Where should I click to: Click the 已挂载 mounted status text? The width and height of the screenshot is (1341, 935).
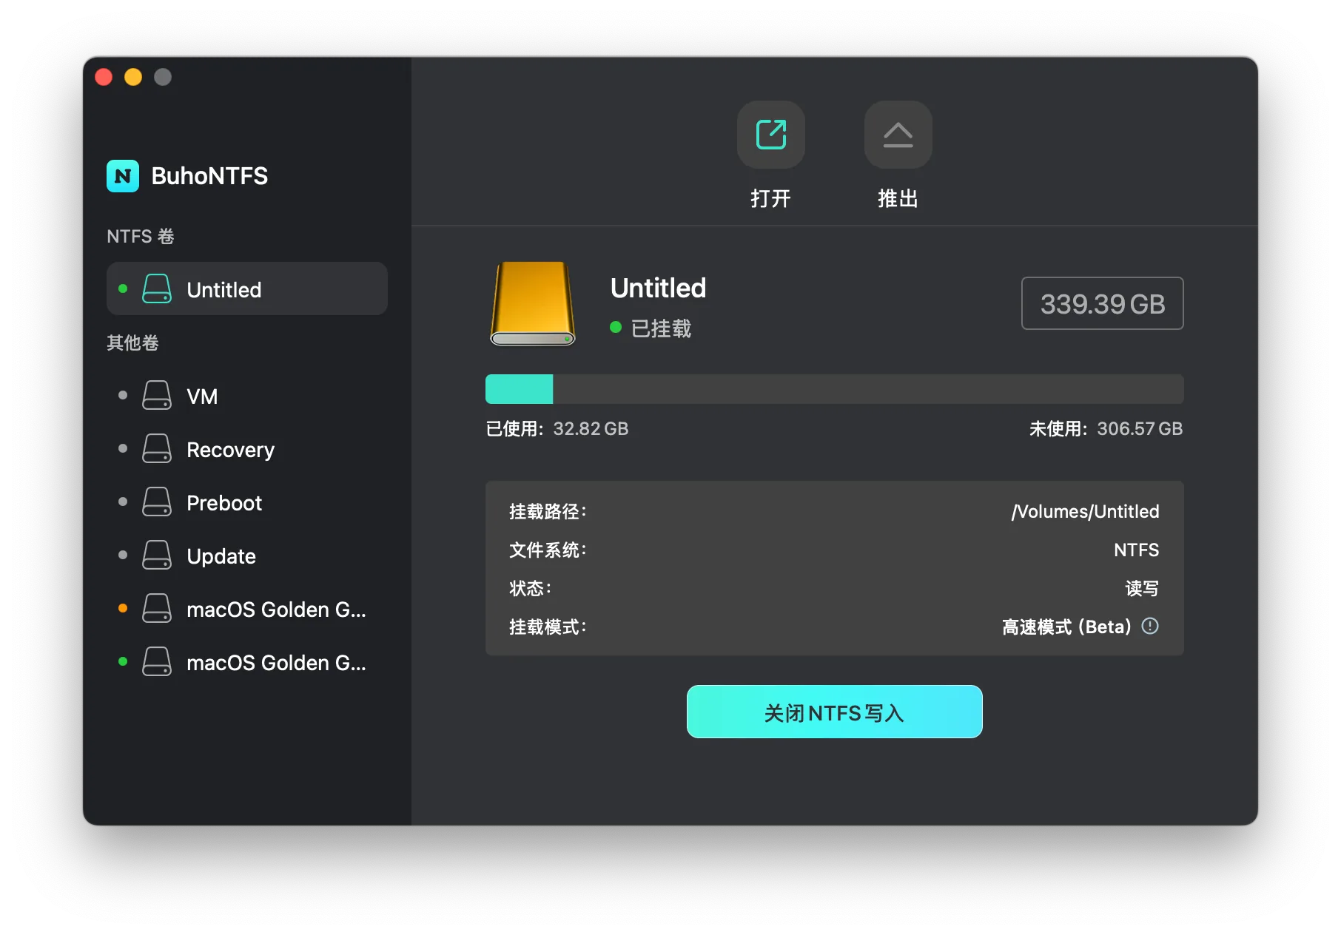pyautogui.click(x=661, y=328)
